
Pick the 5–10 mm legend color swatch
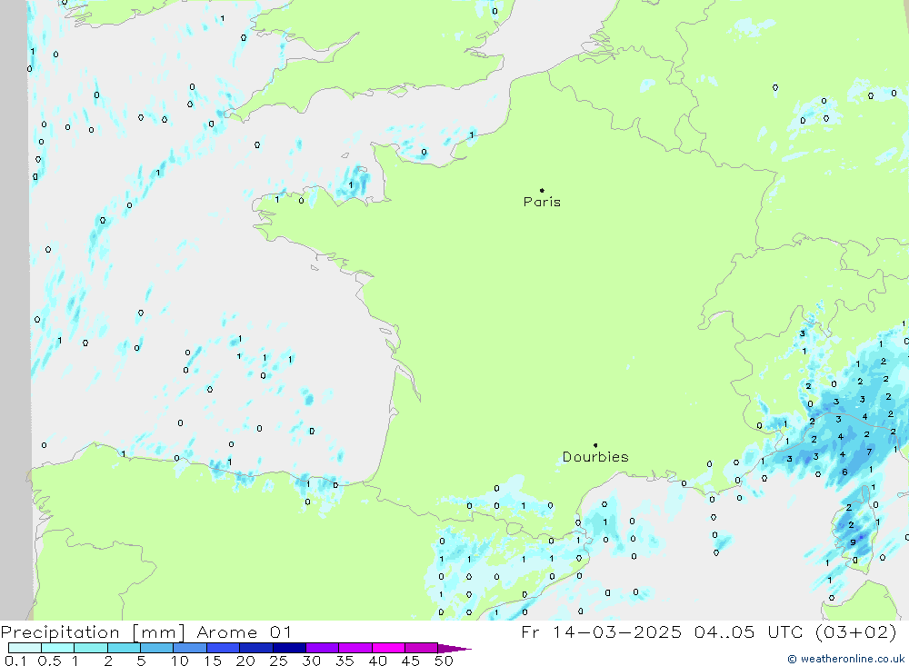[x=156, y=648]
